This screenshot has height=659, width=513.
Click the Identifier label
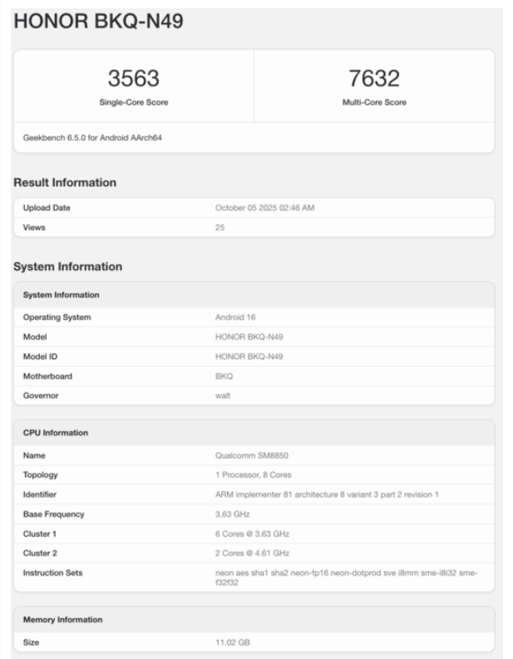40,494
